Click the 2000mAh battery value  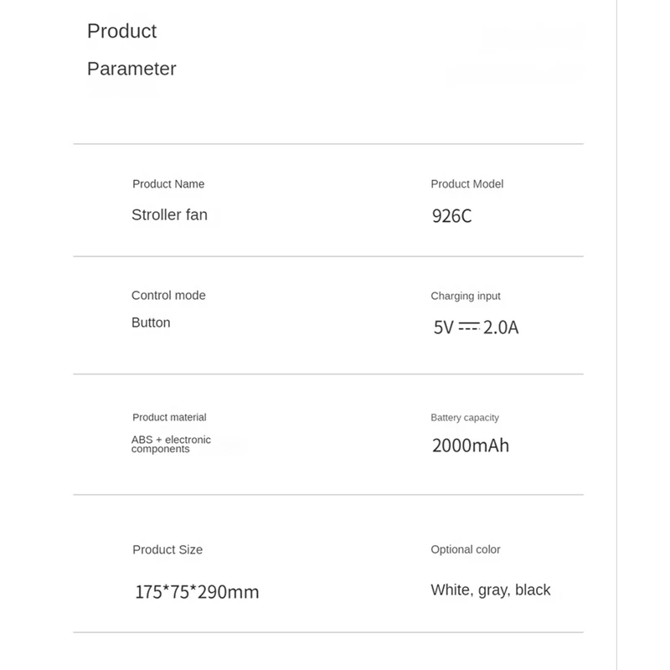click(x=471, y=446)
